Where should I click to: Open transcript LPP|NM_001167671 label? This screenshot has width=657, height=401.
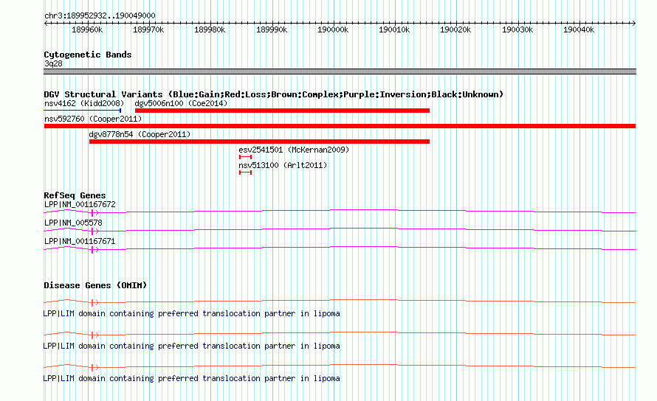pyautogui.click(x=80, y=242)
